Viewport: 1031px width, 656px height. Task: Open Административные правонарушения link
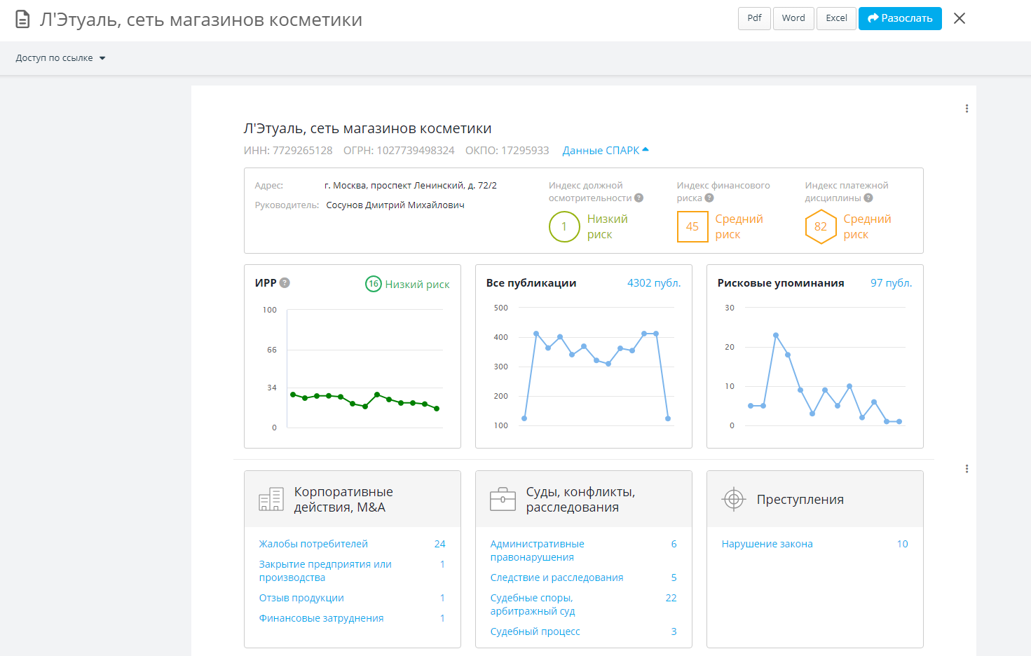[x=537, y=551]
